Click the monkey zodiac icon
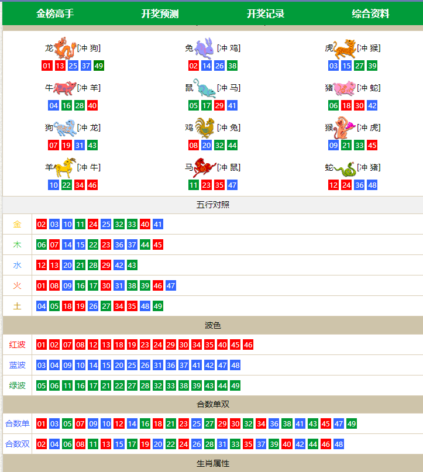Viewport: 423px width, 472px height. [x=345, y=128]
